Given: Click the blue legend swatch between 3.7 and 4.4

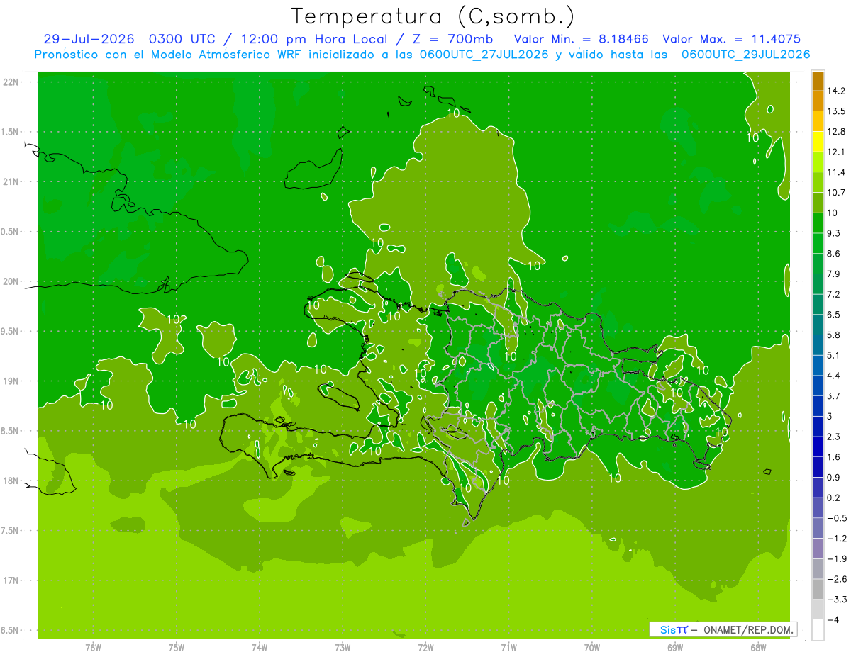Looking at the screenshot, I should [x=818, y=385].
